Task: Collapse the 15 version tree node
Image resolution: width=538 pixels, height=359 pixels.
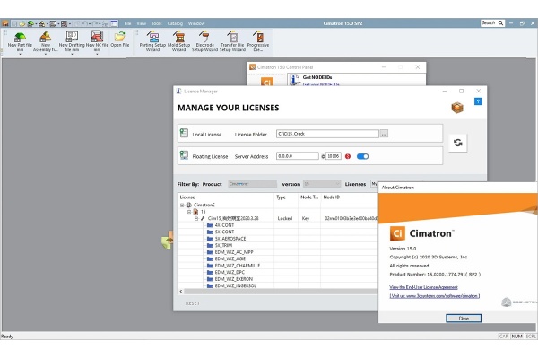Action: tap(189, 212)
